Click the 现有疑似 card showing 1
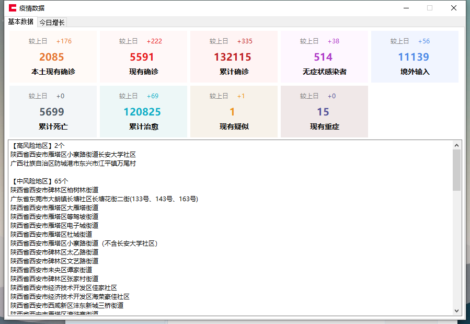The height and width of the screenshot is (324, 470). [x=234, y=111]
